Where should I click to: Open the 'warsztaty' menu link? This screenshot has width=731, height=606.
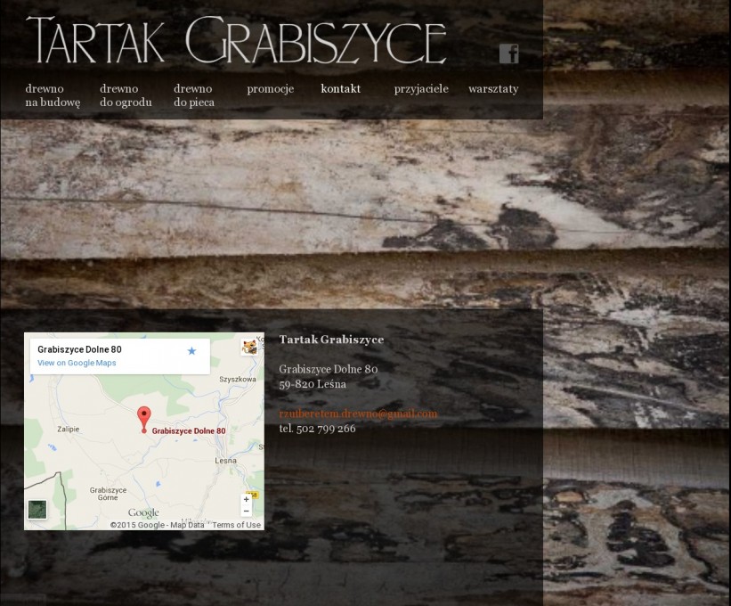[493, 89]
